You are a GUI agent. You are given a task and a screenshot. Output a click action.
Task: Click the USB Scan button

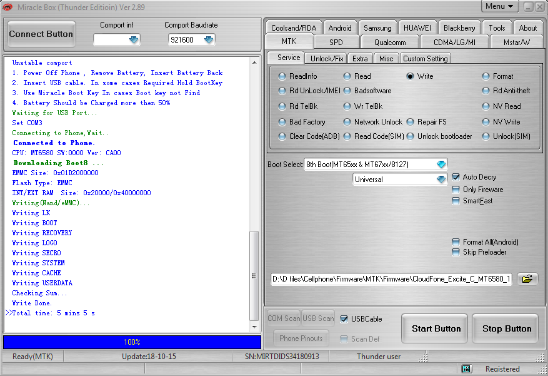click(x=318, y=318)
